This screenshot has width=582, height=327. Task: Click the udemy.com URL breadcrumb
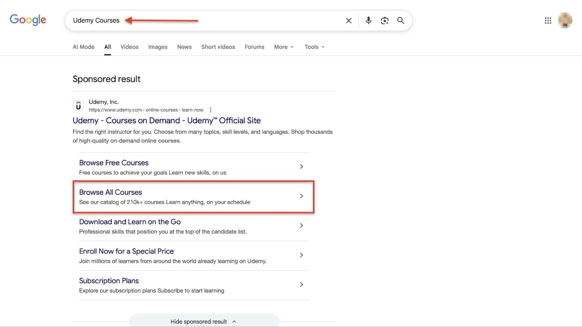pyautogui.click(x=146, y=110)
